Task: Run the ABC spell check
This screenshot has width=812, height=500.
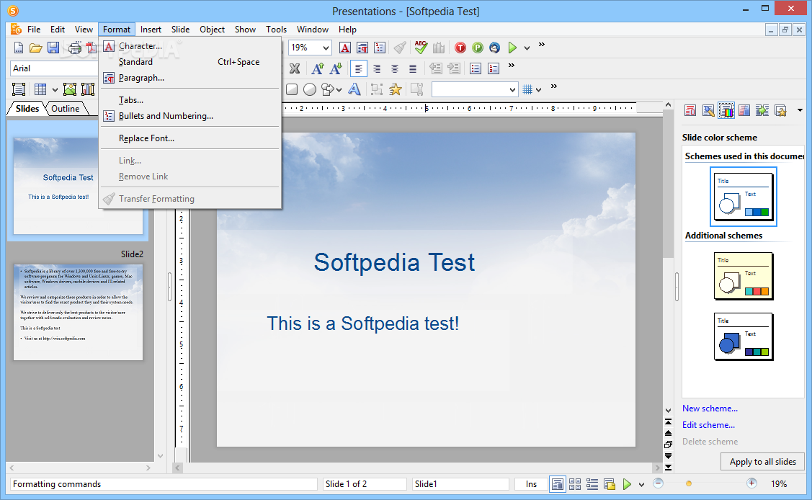Action: [421, 48]
